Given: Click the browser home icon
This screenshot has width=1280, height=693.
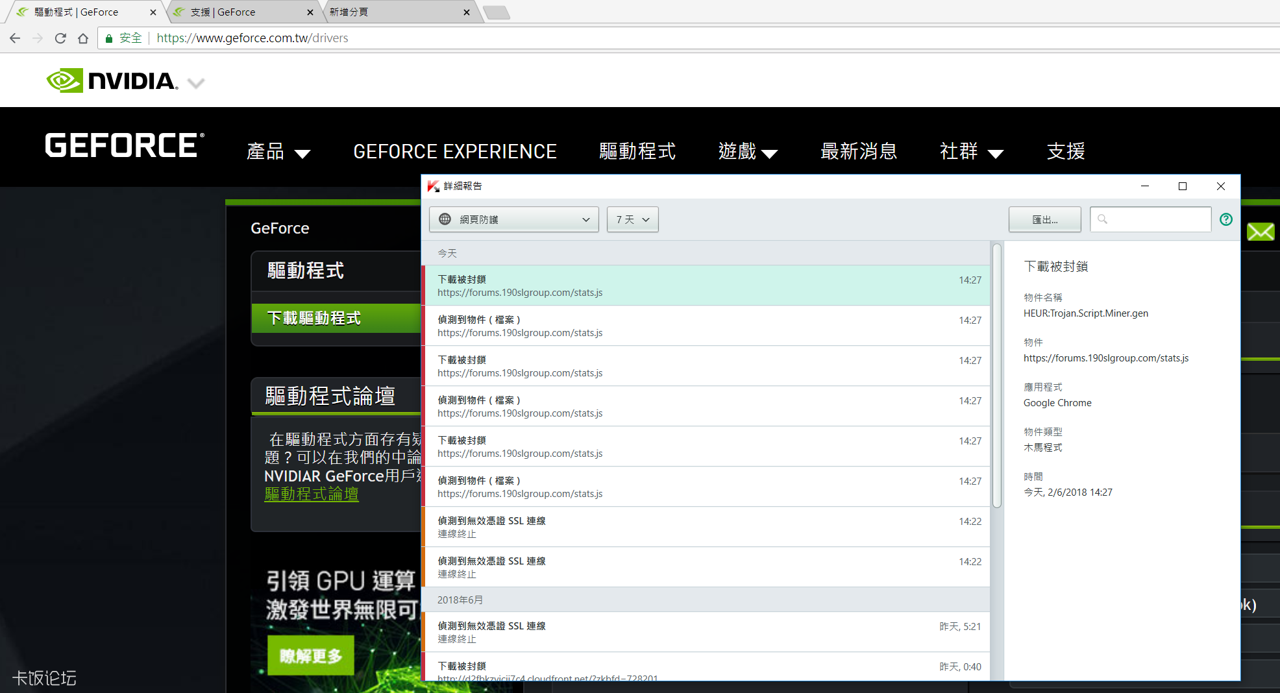Looking at the screenshot, I should click(83, 38).
